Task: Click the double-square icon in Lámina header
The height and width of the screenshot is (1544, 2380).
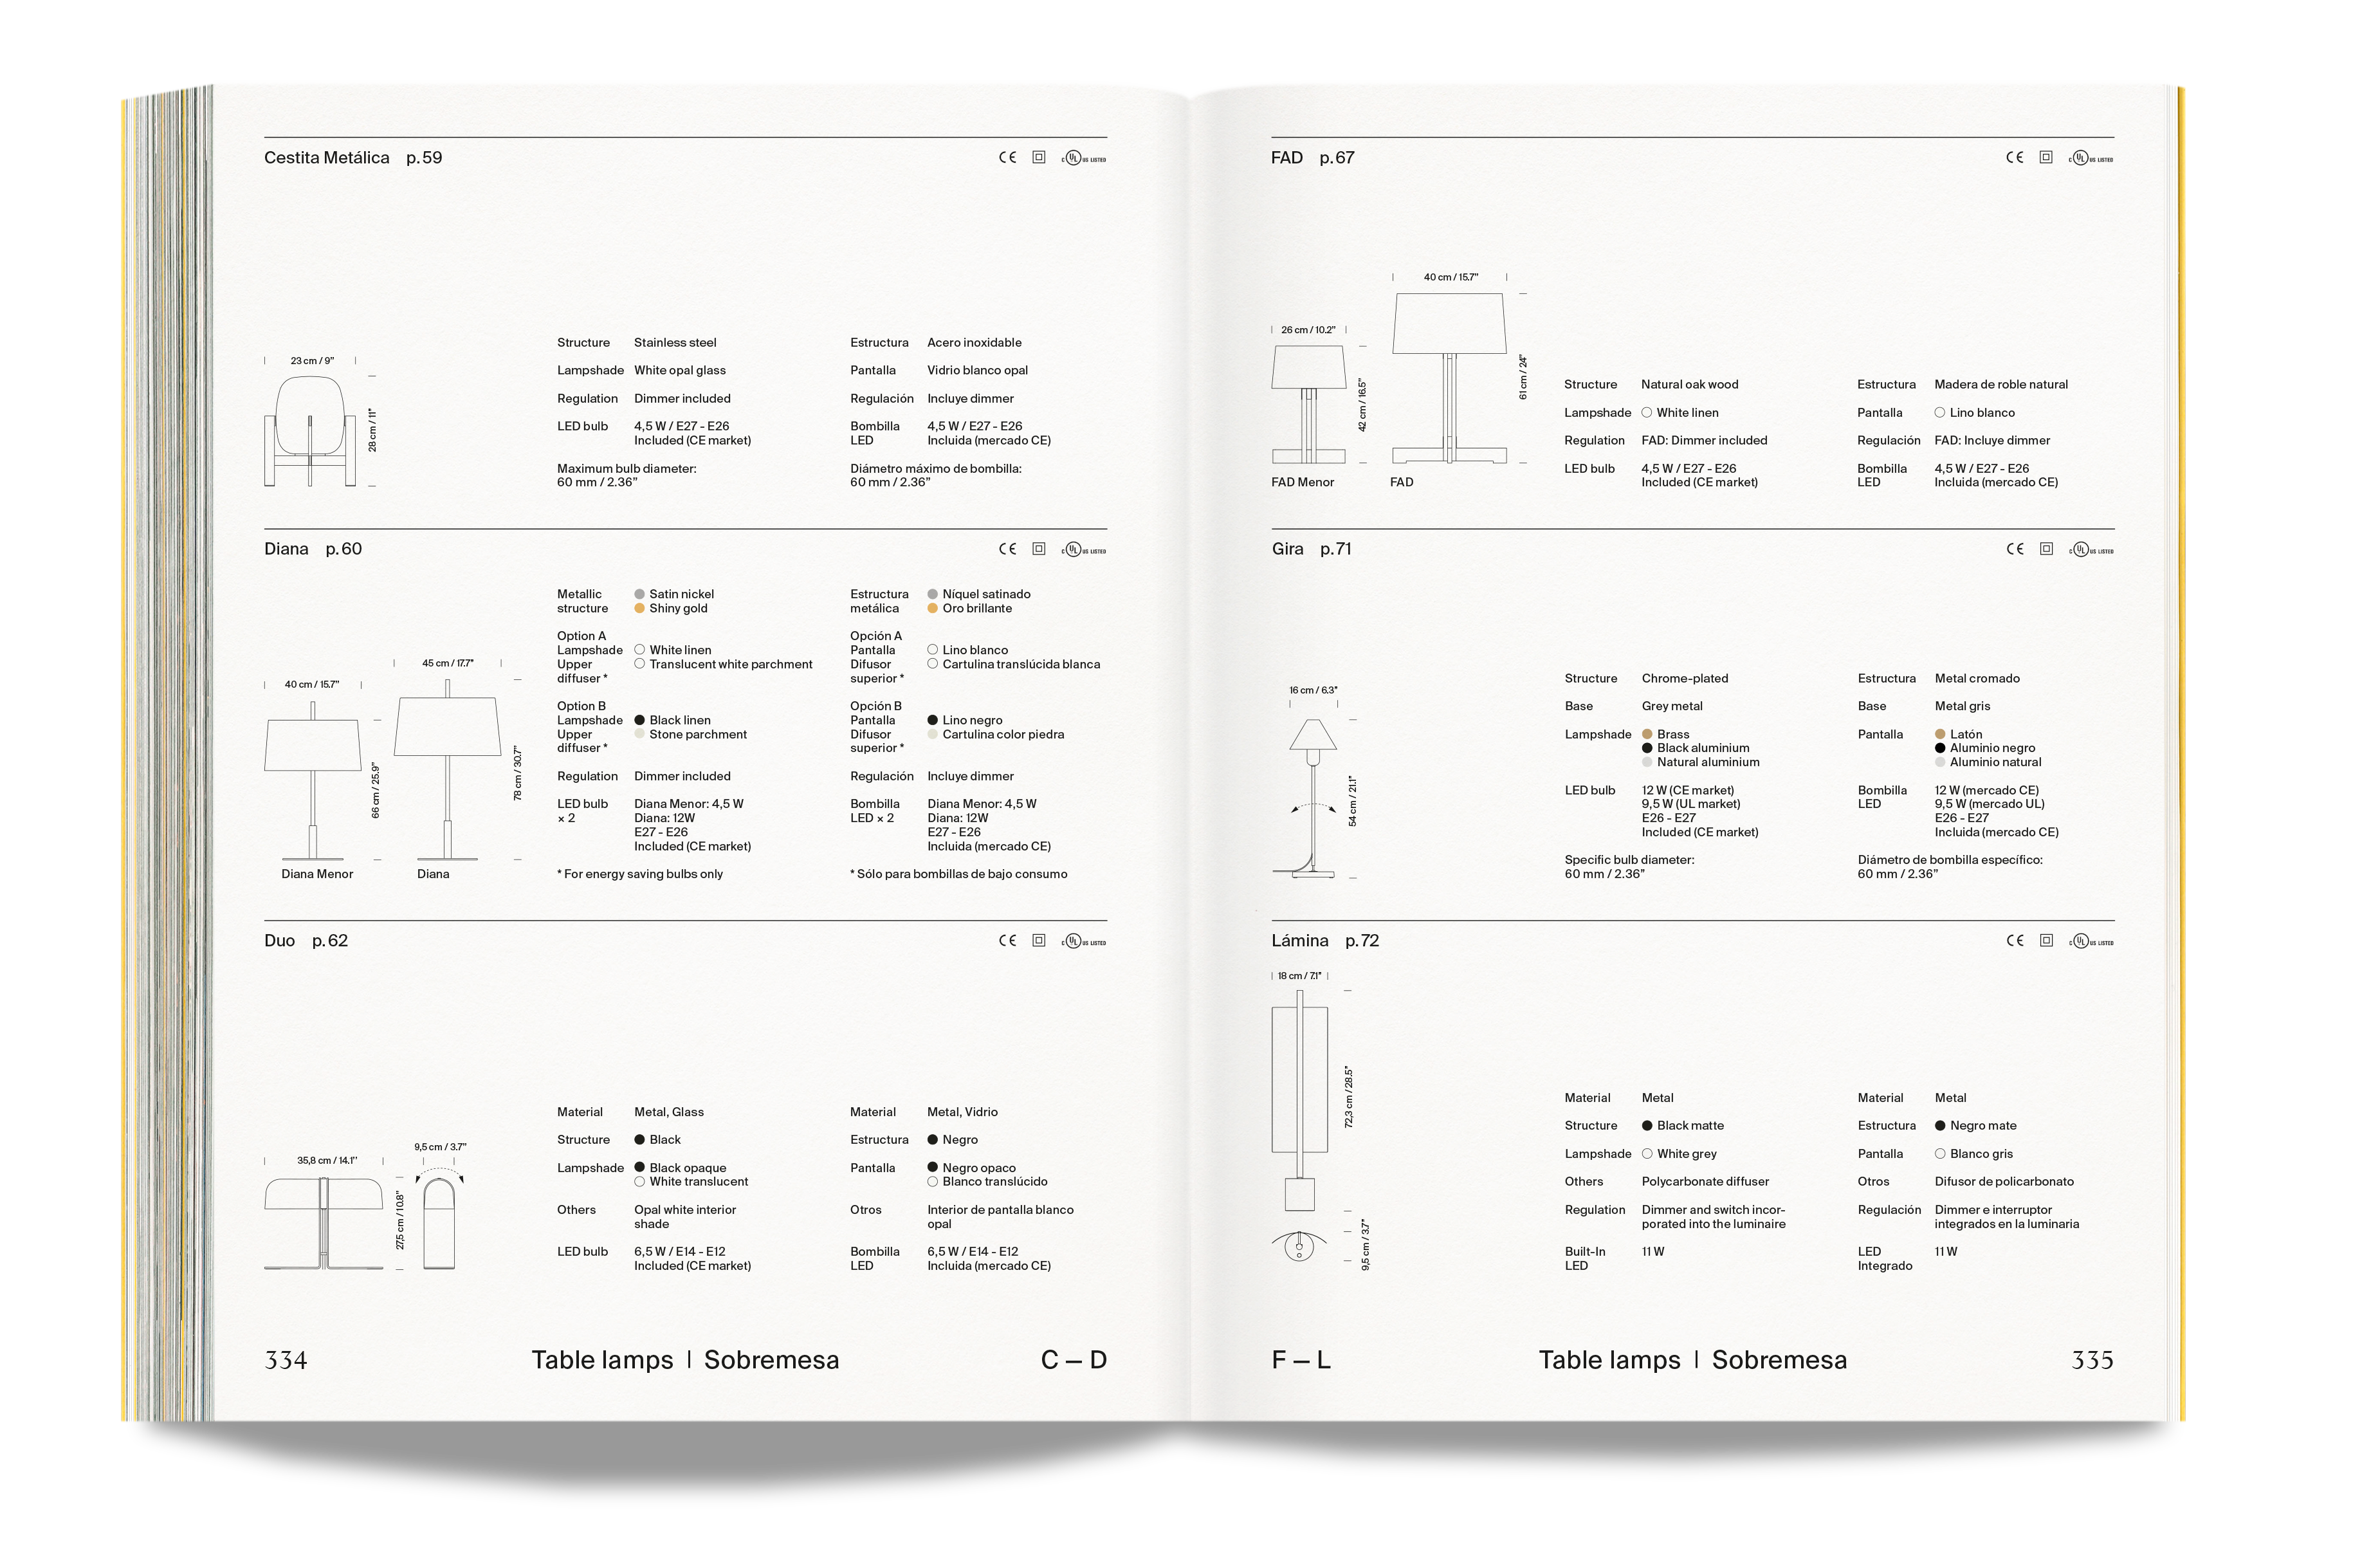Action: (2046, 940)
